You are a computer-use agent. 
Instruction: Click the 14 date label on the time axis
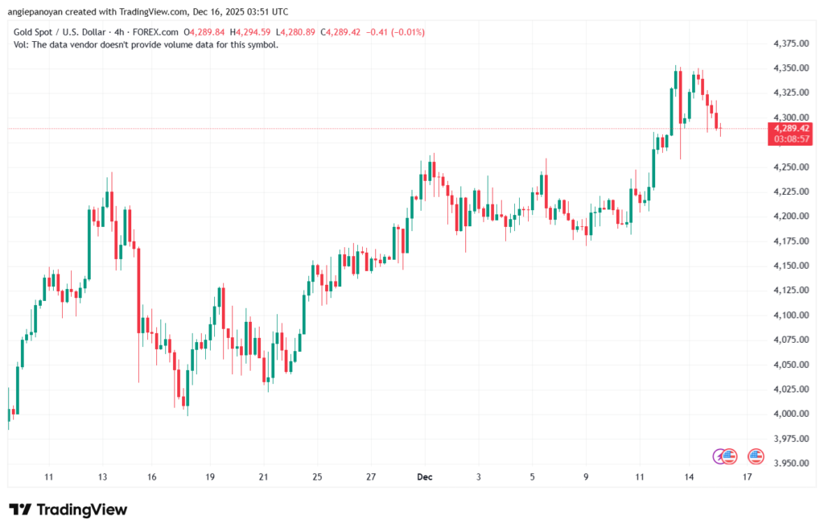coord(690,477)
